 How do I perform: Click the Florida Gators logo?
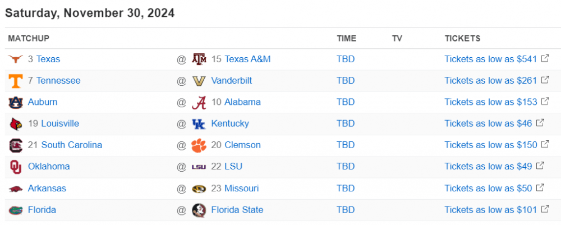click(x=16, y=210)
